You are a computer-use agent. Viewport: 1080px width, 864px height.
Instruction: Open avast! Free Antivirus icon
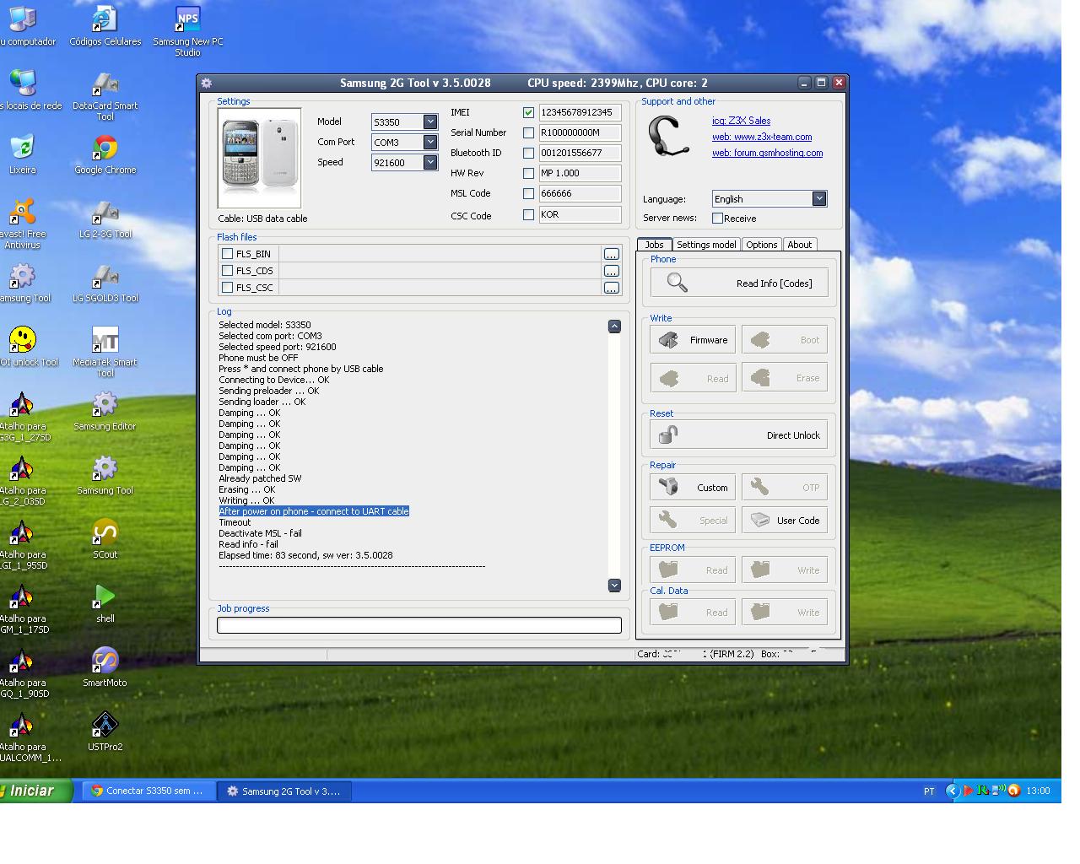(22, 224)
